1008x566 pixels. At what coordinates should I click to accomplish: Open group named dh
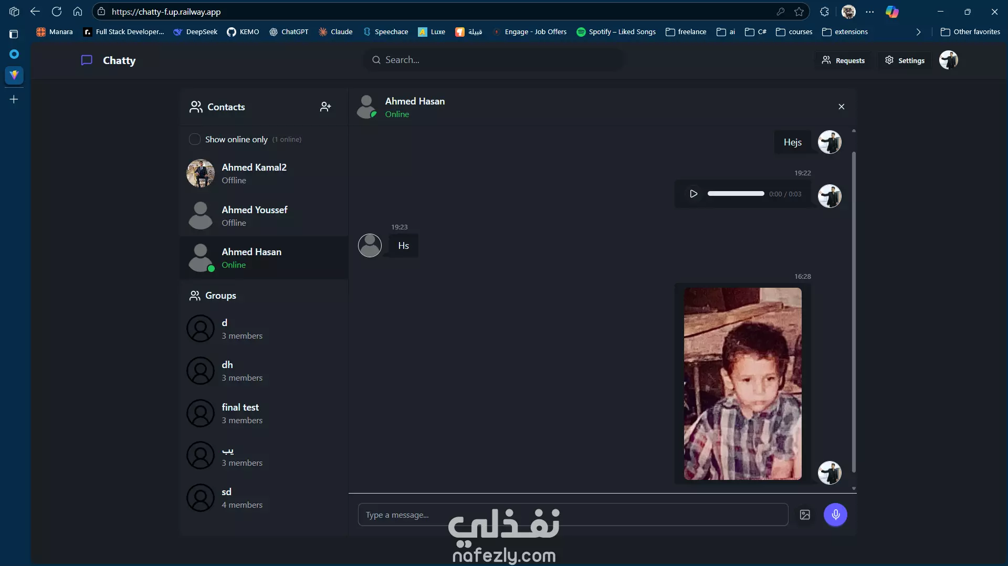tap(264, 371)
